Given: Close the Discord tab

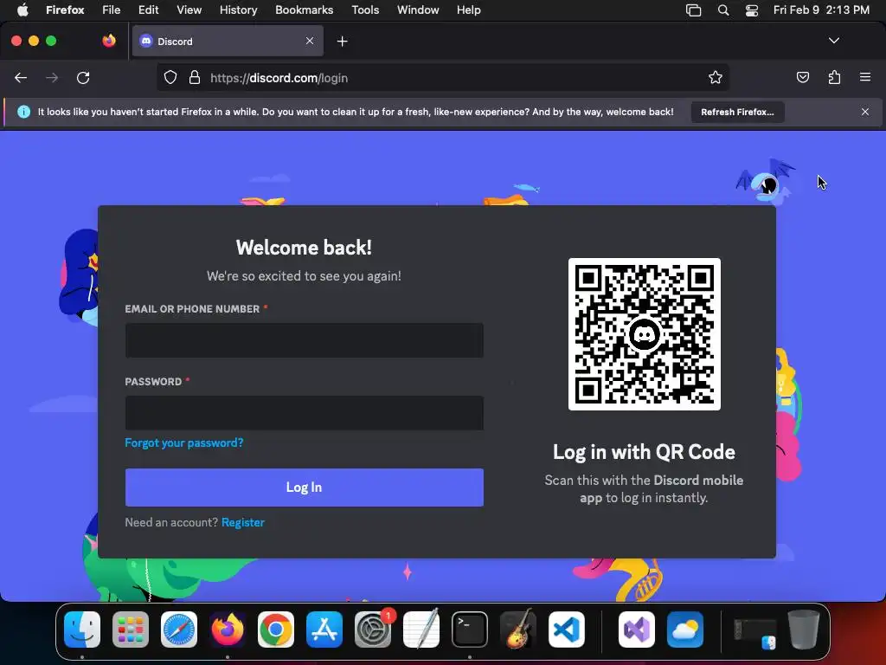Looking at the screenshot, I should click(x=310, y=41).
